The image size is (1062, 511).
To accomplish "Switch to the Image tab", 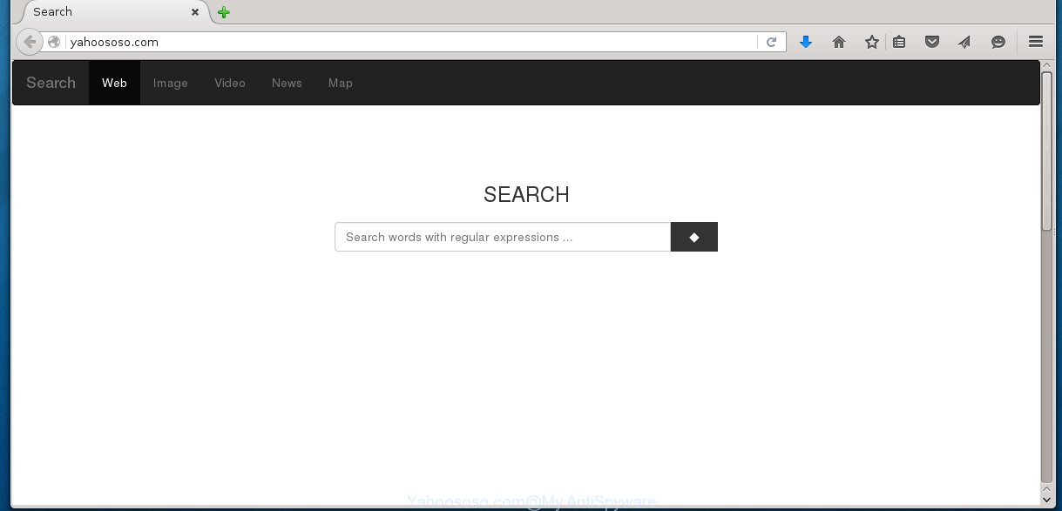I will click(171, 83).
